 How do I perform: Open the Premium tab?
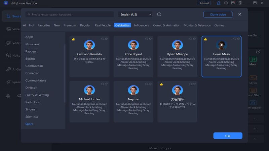(x=70, y=26)
